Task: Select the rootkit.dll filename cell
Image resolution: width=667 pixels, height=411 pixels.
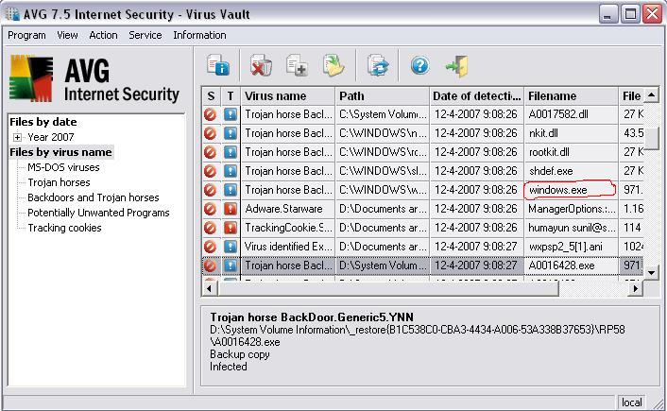Action: coord(571,152)
